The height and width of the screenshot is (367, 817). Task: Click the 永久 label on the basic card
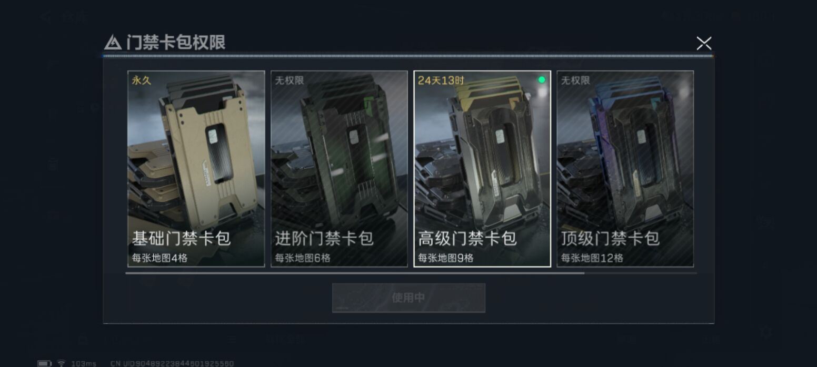[142, 80]
